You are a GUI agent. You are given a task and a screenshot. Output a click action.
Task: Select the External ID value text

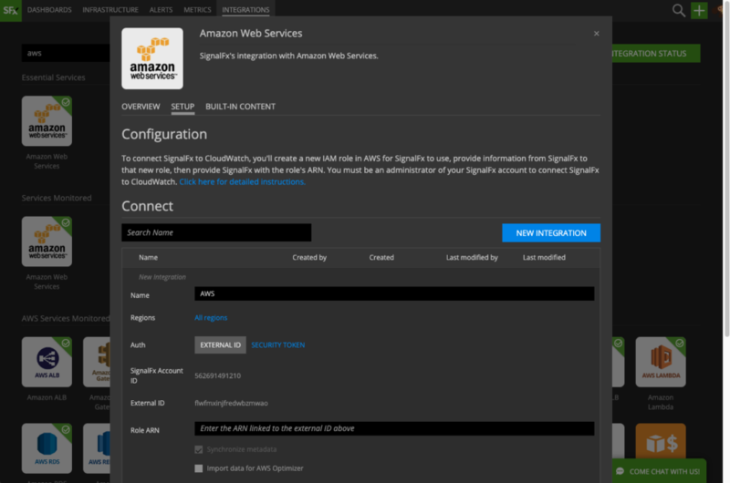[x=231, y=403]
